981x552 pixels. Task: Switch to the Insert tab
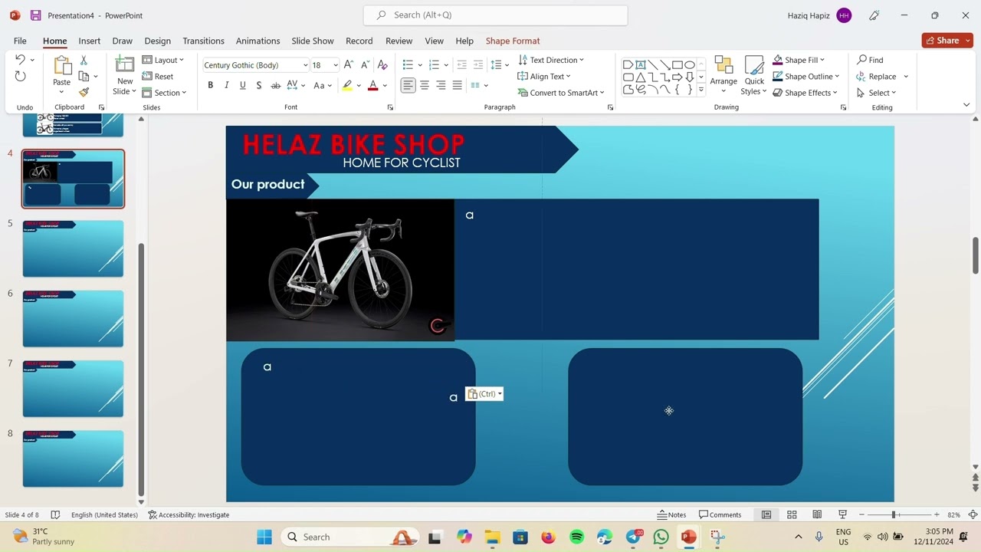[89, 41]
